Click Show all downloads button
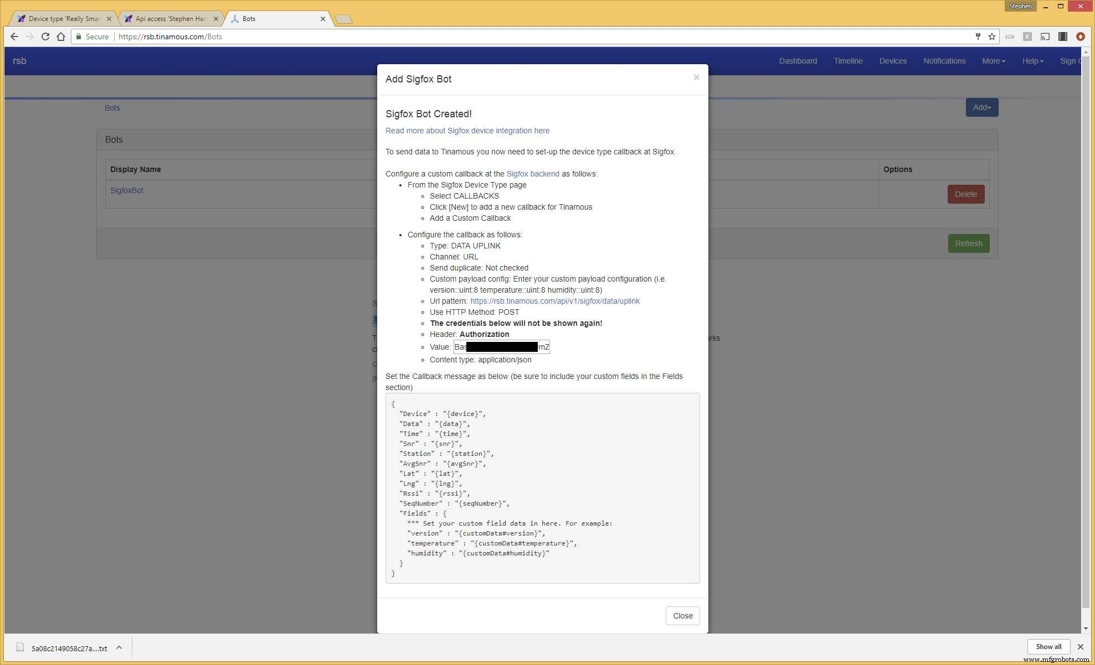The height and width of the screenshot is (665, 1095). 1048,646
